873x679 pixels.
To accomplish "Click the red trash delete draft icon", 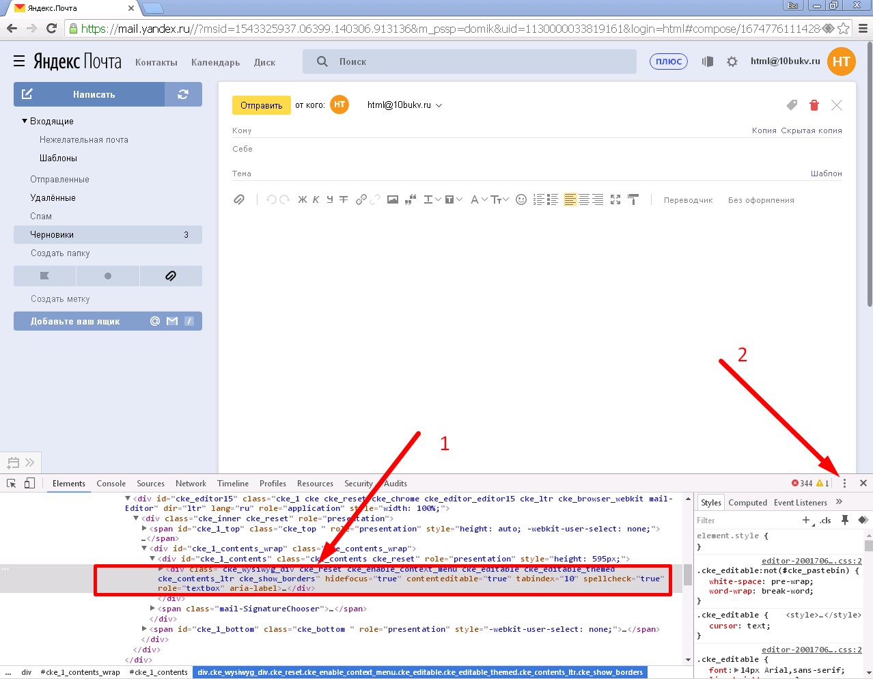I will [x=814, y=105].
